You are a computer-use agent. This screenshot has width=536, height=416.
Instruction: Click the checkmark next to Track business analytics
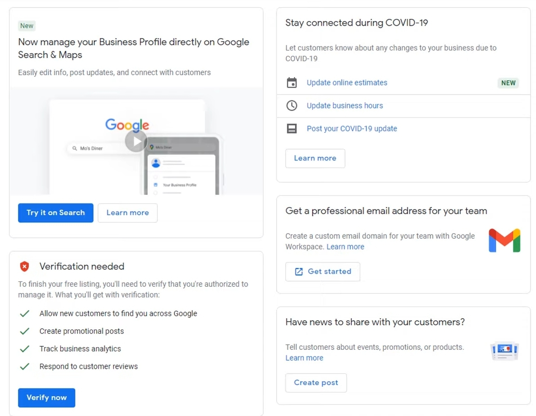tap(25, 349)
